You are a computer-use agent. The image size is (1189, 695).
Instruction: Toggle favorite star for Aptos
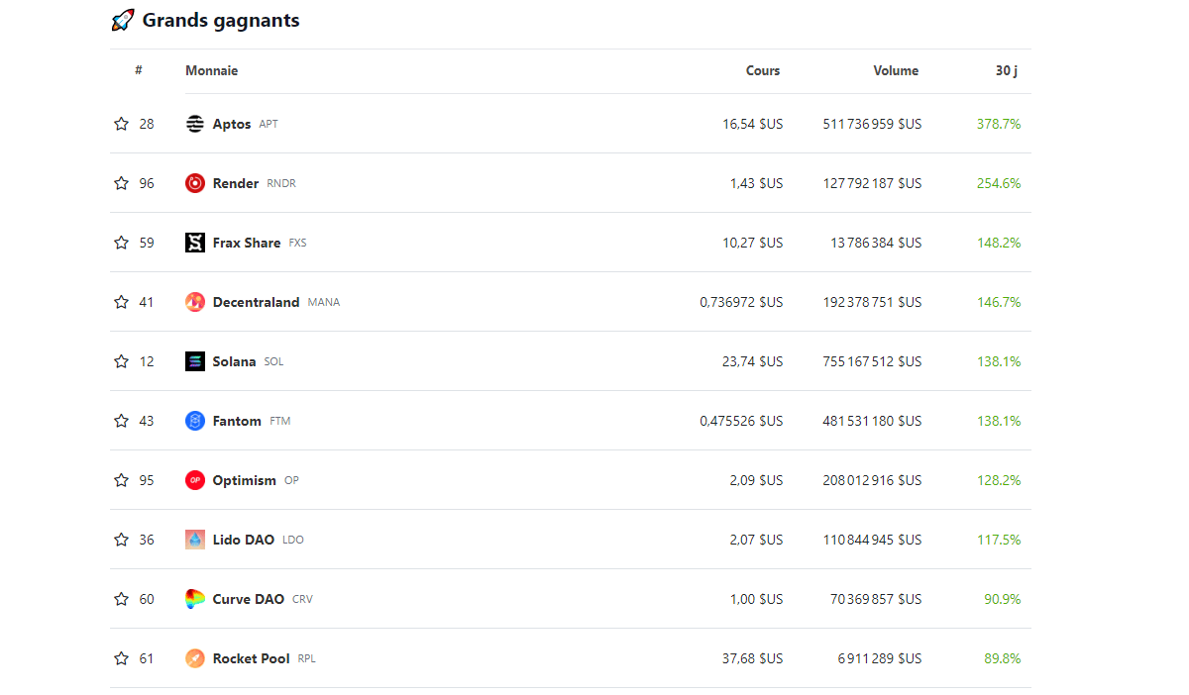121,124
